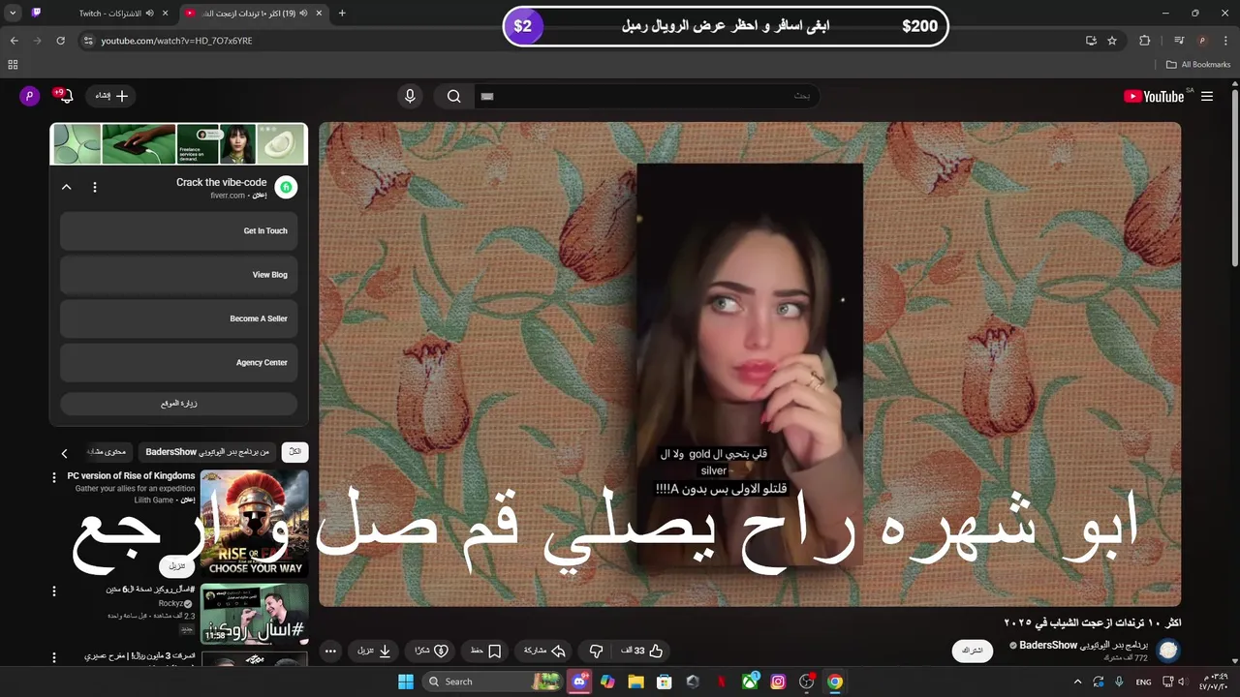The image size is (1240, 697).
Task: Open Instagram from the taskbar
Action: (x=778, y=682)
